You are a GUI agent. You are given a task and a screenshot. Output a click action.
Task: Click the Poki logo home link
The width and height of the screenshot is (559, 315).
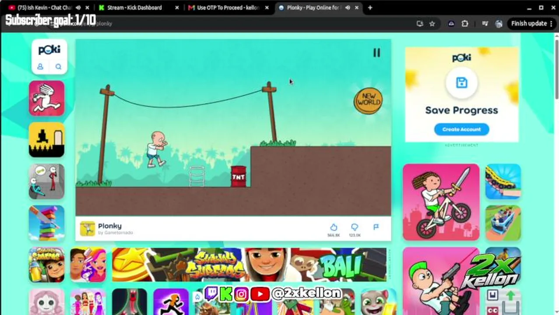(x=49, y=50)
